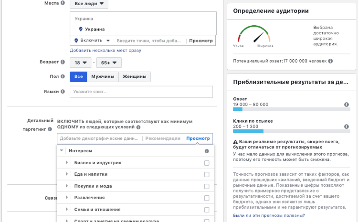
Task: Click the info icon for Охват estimate
Action: coord(347,105)
